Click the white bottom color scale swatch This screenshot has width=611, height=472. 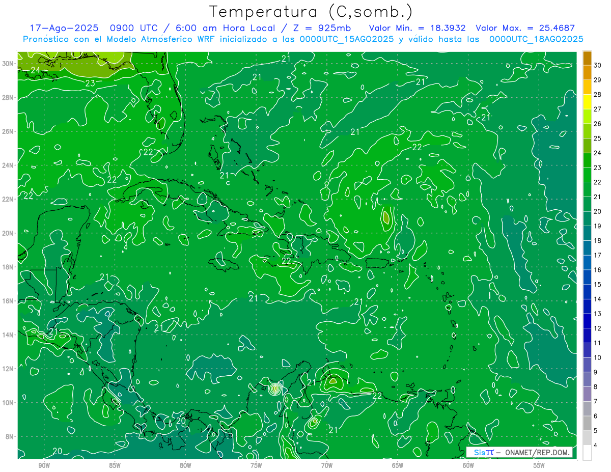(x=587, y=453)
